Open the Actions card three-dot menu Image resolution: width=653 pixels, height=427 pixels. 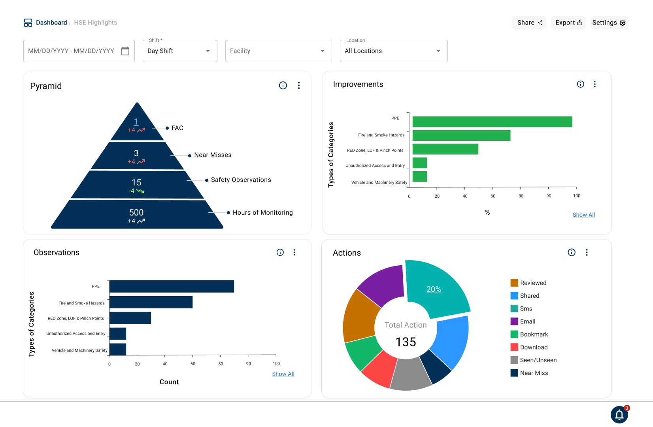tap(587, 252)
